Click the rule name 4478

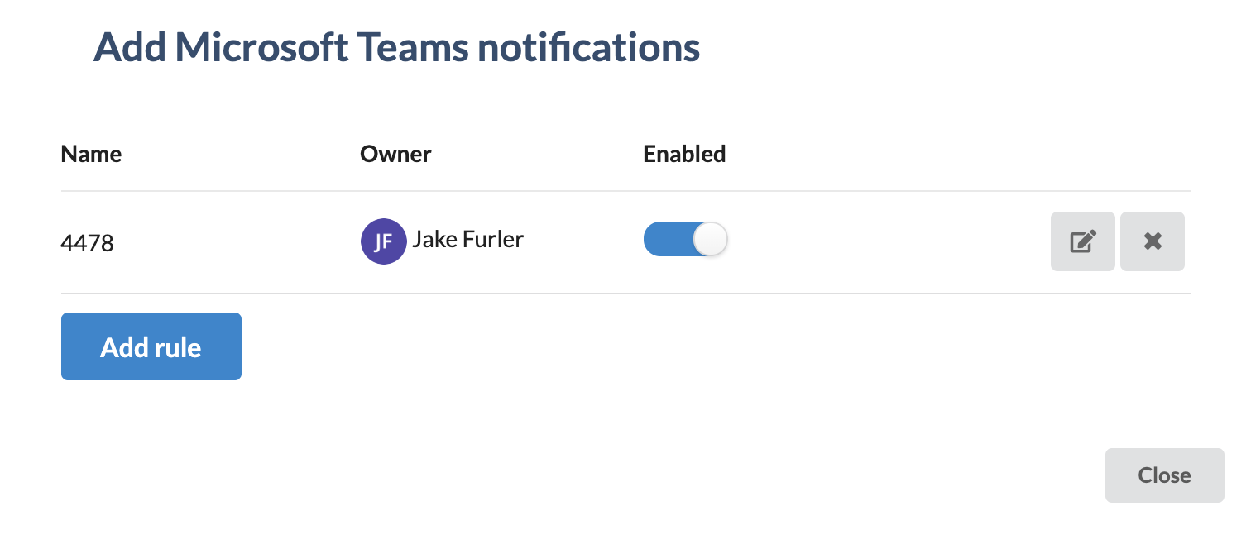pos(88,242)
